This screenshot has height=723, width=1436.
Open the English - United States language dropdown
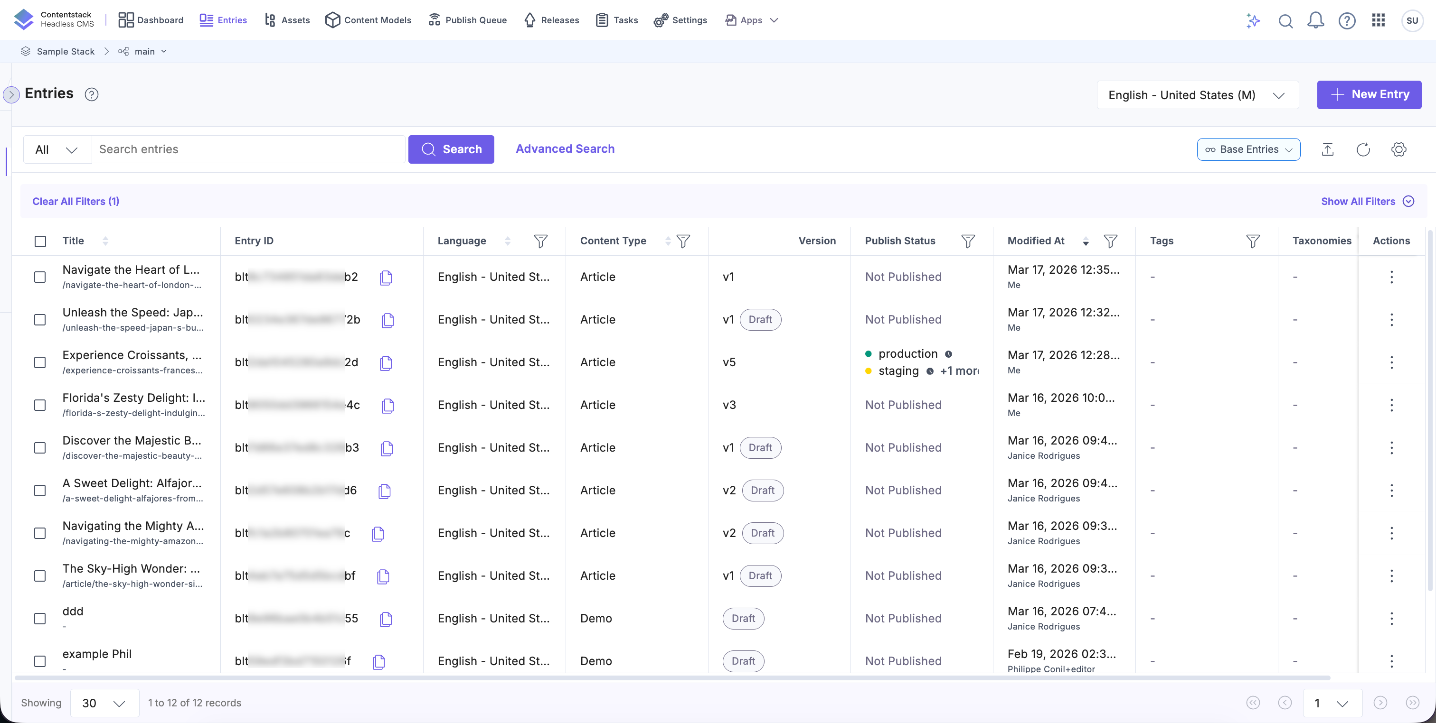coord(1198,95)
